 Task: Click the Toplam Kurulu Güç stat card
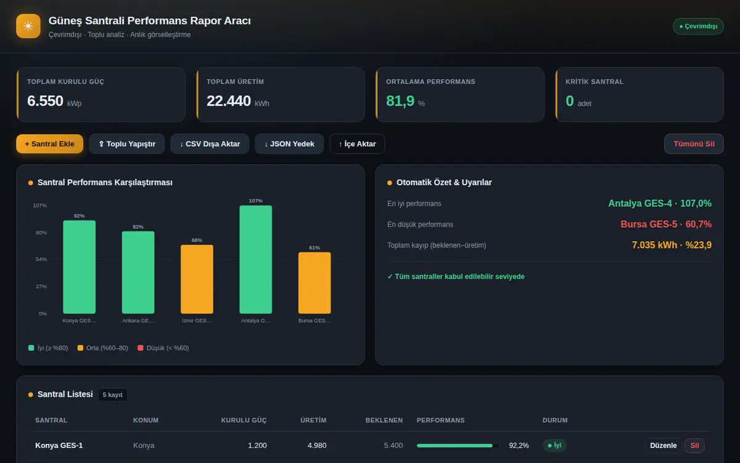tap(101, 94)
